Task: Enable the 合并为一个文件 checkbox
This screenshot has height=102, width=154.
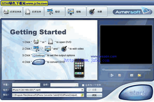Action: 83,85
